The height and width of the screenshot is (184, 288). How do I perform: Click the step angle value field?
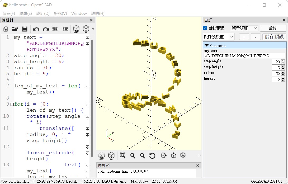coord(276,62)
